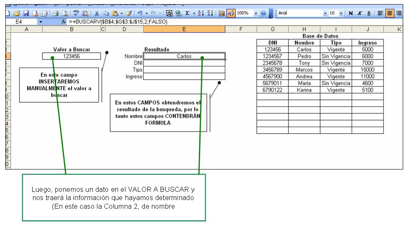
Task: Select the cell containing Pedro
Action: pyautogui.click(x=304, y=56)
